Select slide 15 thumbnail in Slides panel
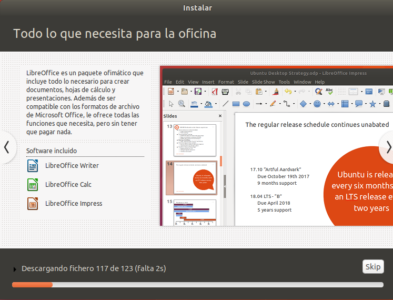Image resolution: width=393 pixels, height=300 pixels. click(x=195, y=213)
